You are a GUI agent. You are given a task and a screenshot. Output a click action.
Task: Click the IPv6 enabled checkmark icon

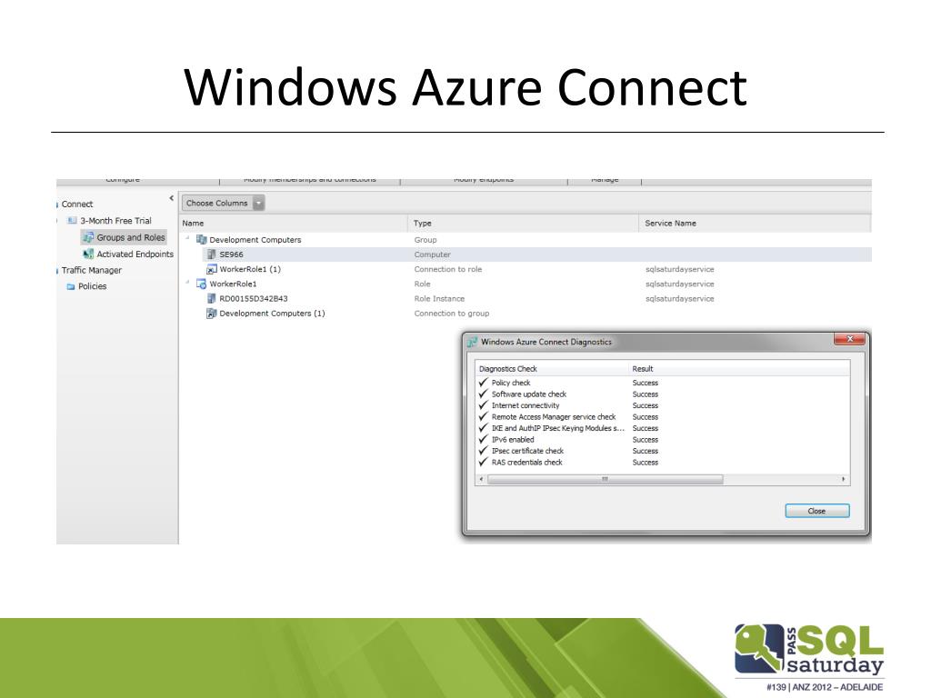[x=484, y=439]
